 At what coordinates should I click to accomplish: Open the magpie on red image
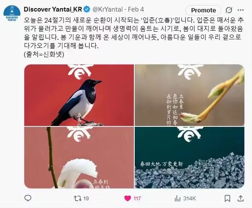[x=79, y=95]
